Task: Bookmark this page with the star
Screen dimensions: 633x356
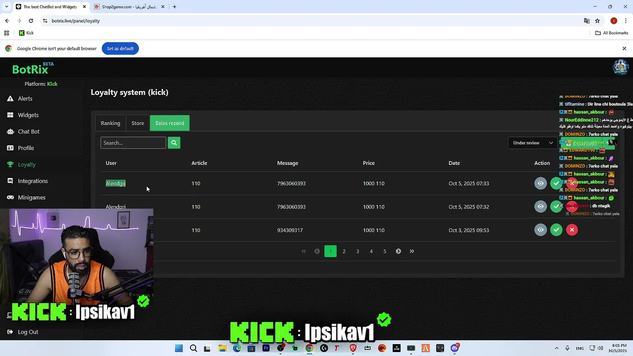Action: (597, 21)
